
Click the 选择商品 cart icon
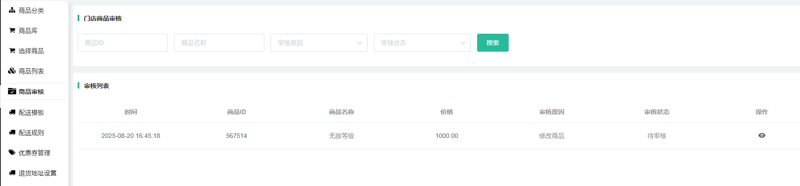(x=12, y=51)
